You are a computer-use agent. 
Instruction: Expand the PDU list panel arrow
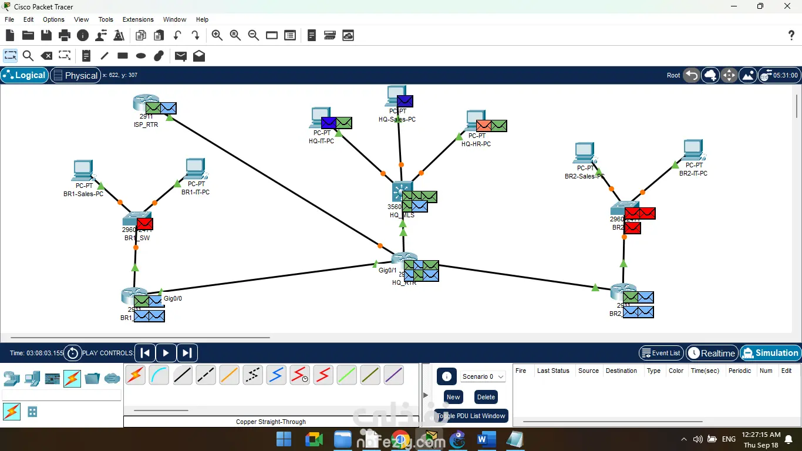[426, 395]
